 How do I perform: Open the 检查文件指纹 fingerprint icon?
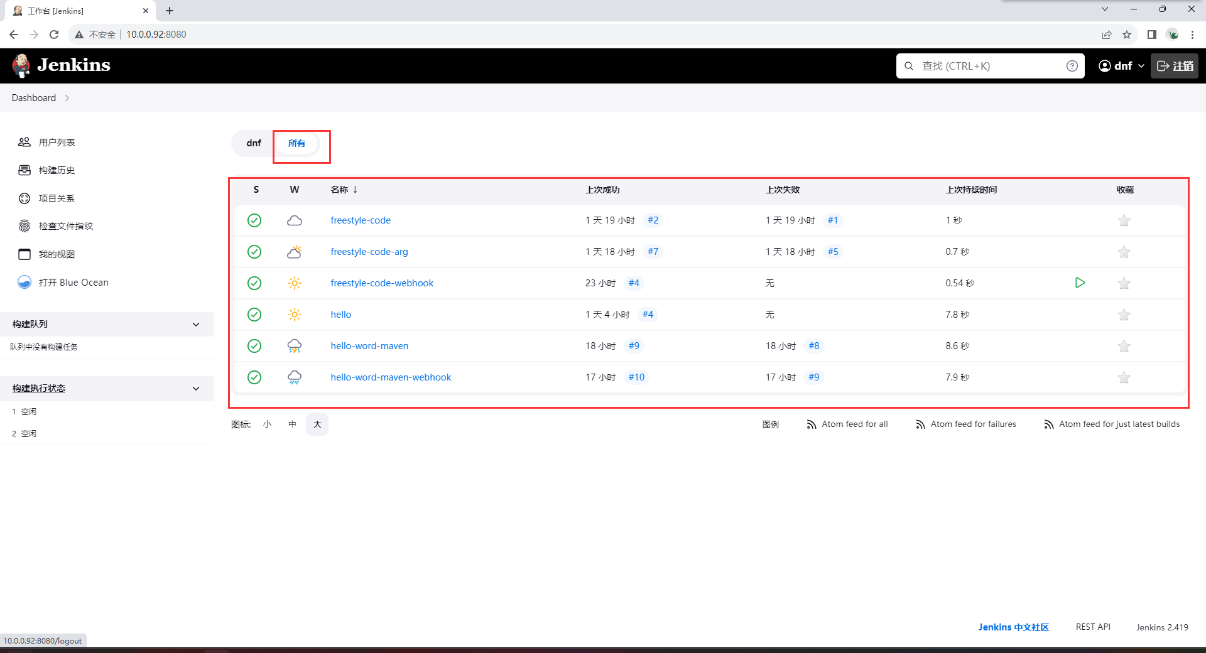pyautogui.click(x=24, y=226)
